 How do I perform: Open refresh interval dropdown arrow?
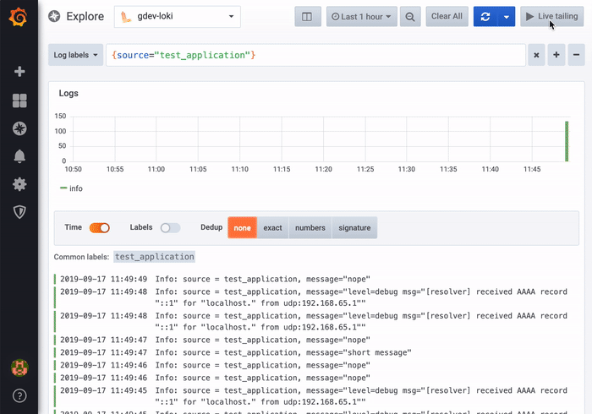pos(506,16)
